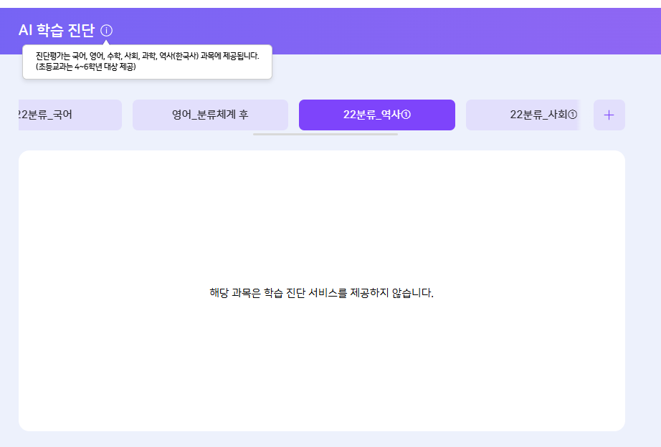The width and height of the screenshot is (661, 447).
Task: Click the AI 학습 진단 page title
Action: click(56, 31)
